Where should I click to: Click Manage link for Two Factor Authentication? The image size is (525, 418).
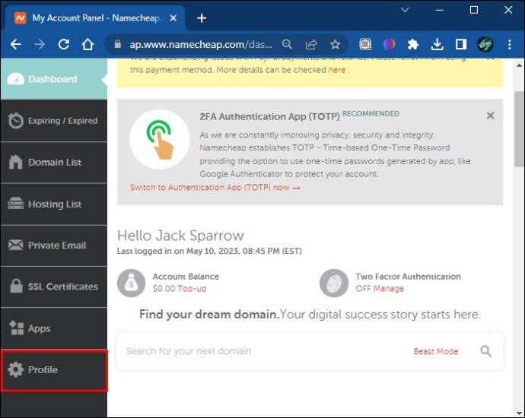point(389,289)
